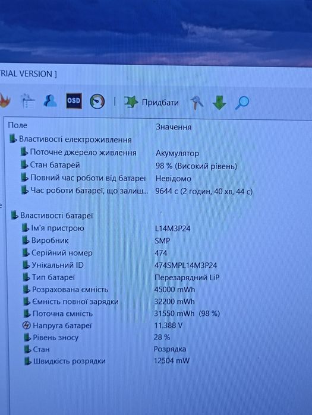
Task: Launch the benchmark gauge toolbar icon
Action: pyautogui.click(x=97, y=102)
